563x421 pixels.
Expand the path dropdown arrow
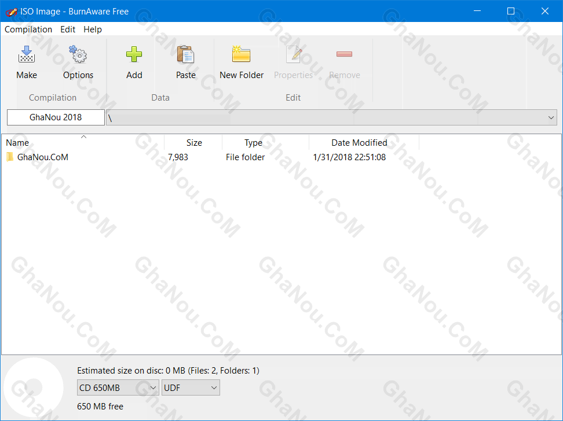(551, 117)
